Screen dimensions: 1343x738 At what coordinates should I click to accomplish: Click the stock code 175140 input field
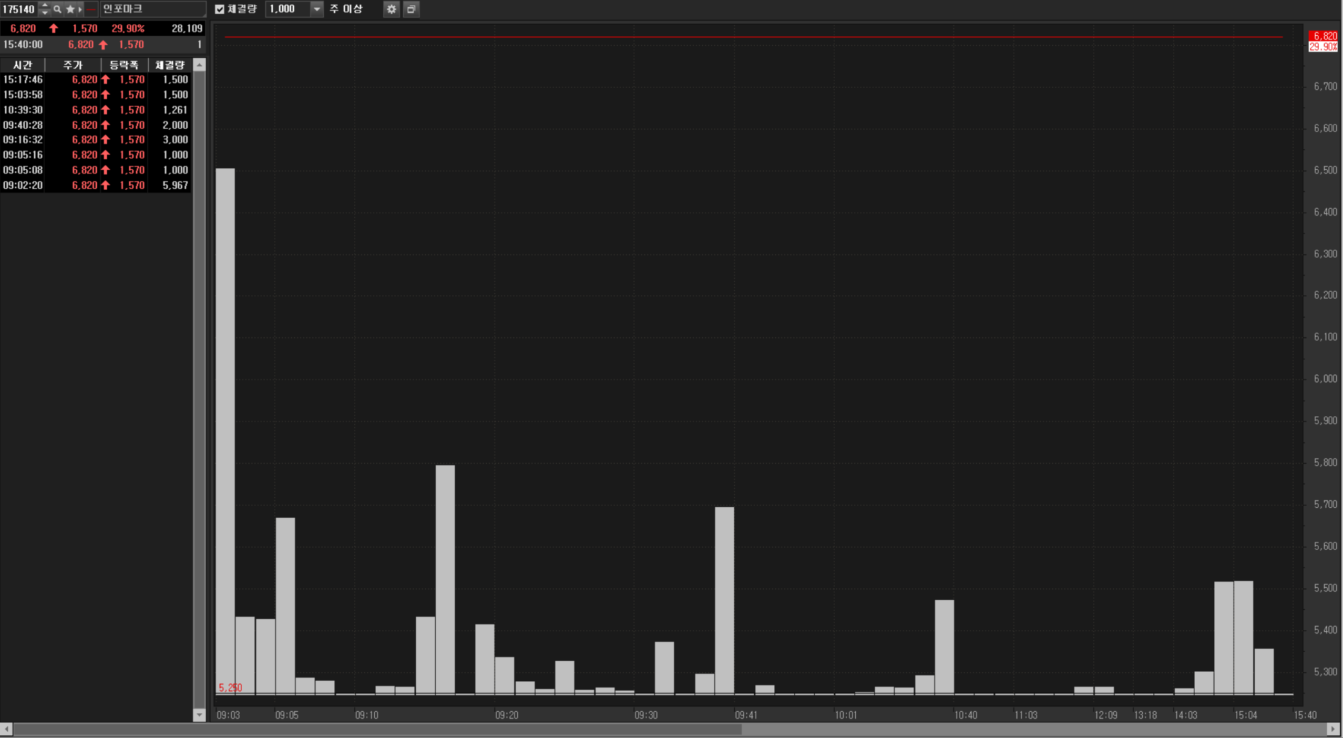19,9
